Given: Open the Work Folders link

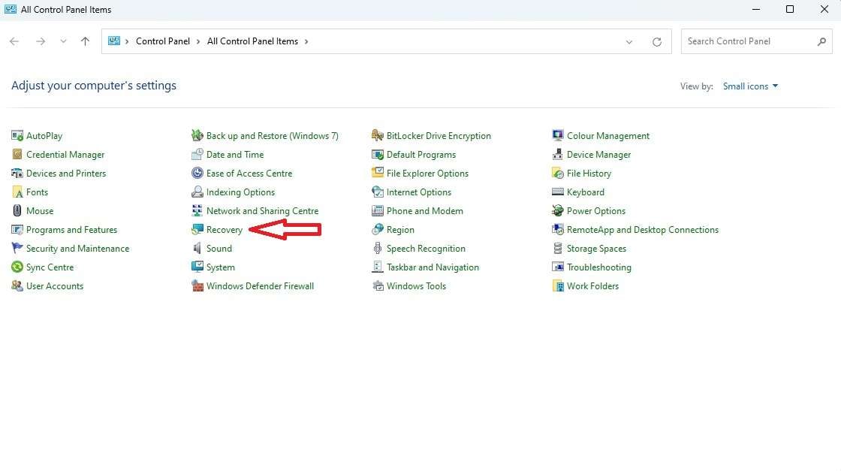Looking at the screenshot, I should (592, 286).
